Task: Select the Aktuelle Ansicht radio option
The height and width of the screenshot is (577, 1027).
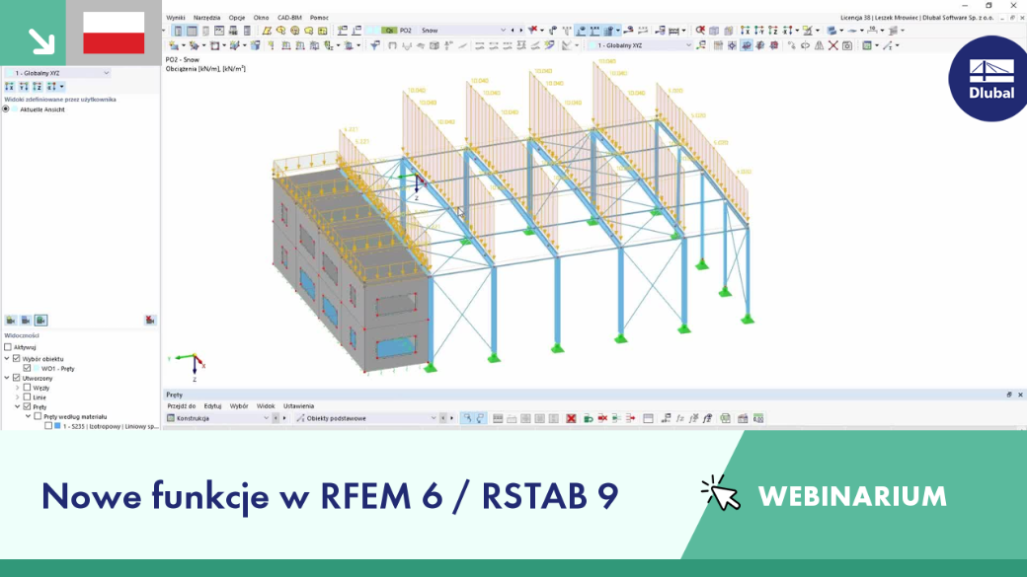Action: pos(6,109)
